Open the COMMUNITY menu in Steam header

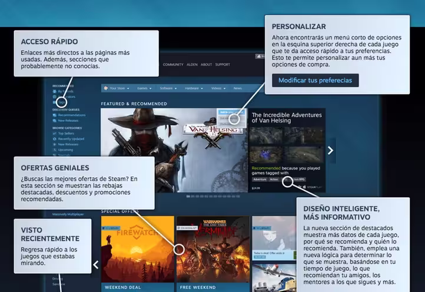click(x=173, y=65)
